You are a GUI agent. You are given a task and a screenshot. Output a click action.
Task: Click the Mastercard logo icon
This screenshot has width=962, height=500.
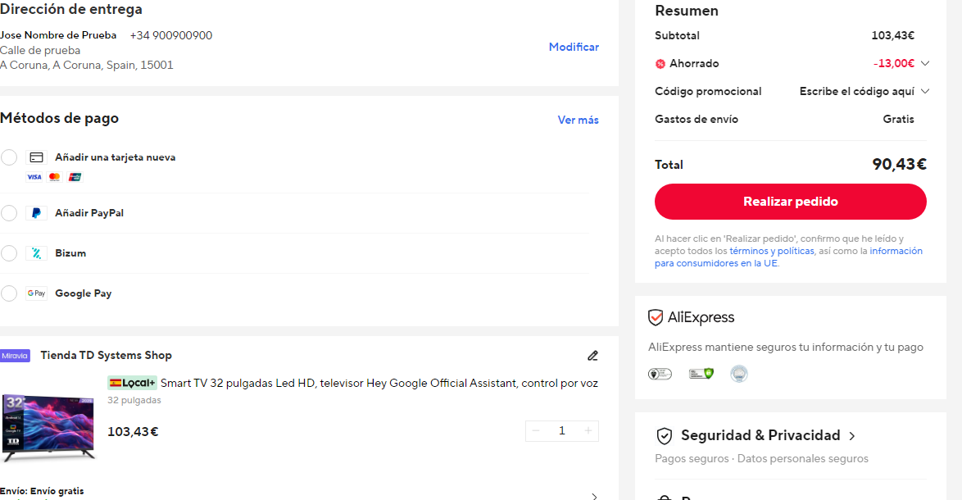[55, 177]
